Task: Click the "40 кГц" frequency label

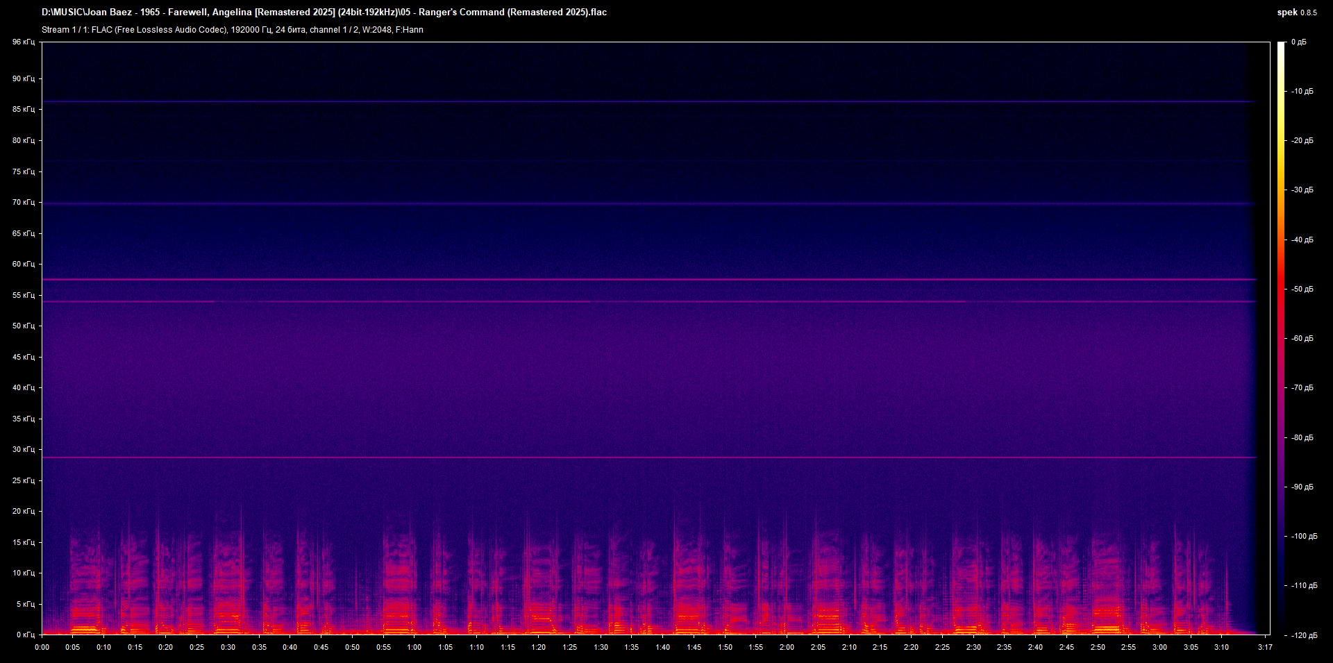Action: (24, 388)
